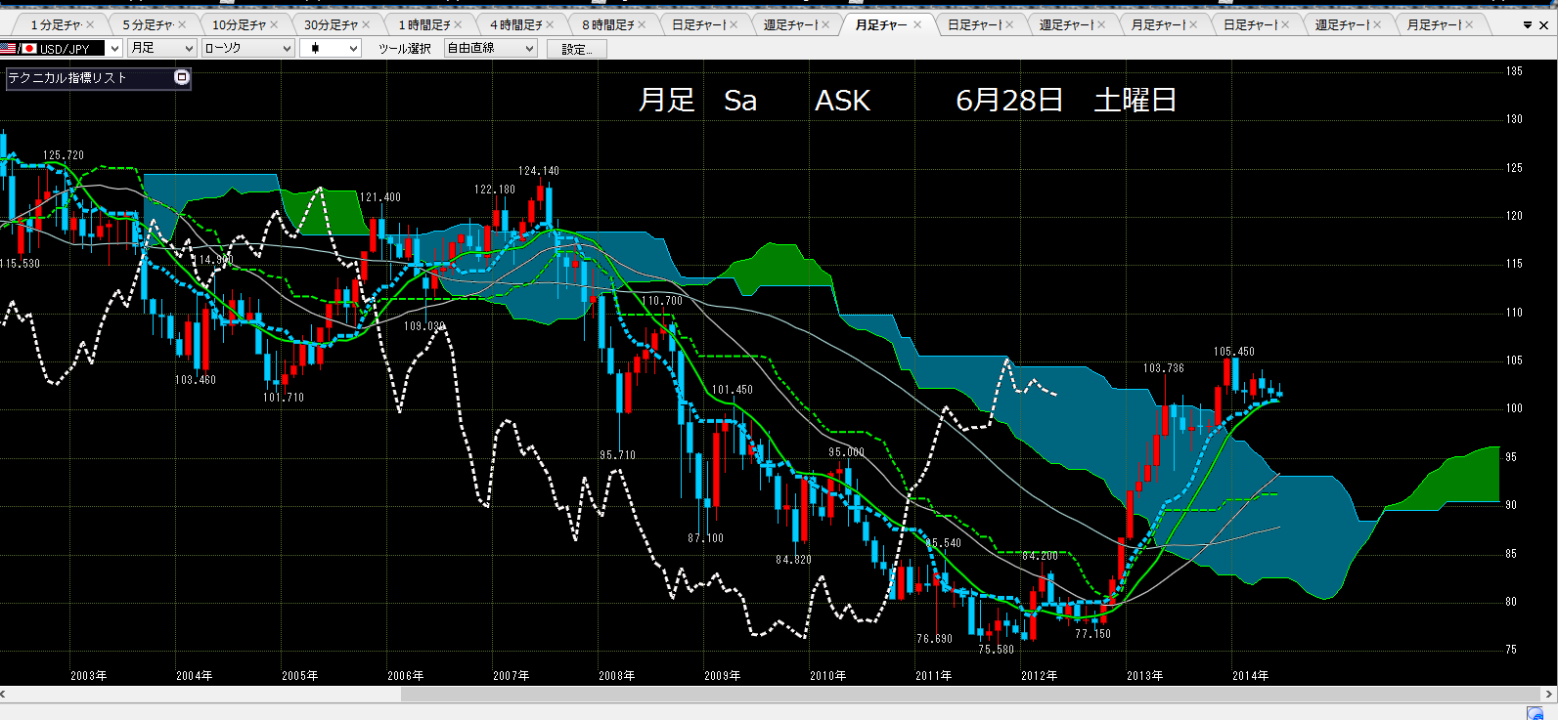Image resolution: width=1558 pixels, height=720 pixels.
Task: Click the 125.720 high price label
Action: (64, 155)
